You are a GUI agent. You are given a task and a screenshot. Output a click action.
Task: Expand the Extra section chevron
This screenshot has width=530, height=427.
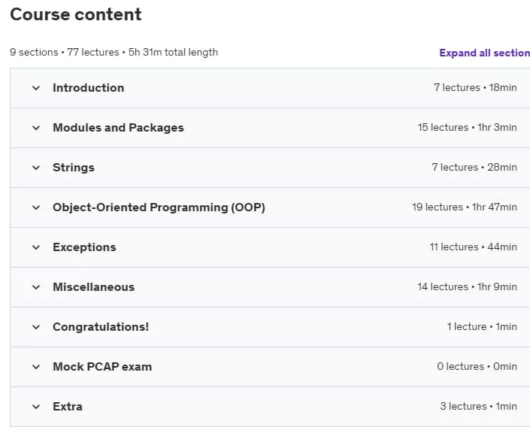(36, 407)
